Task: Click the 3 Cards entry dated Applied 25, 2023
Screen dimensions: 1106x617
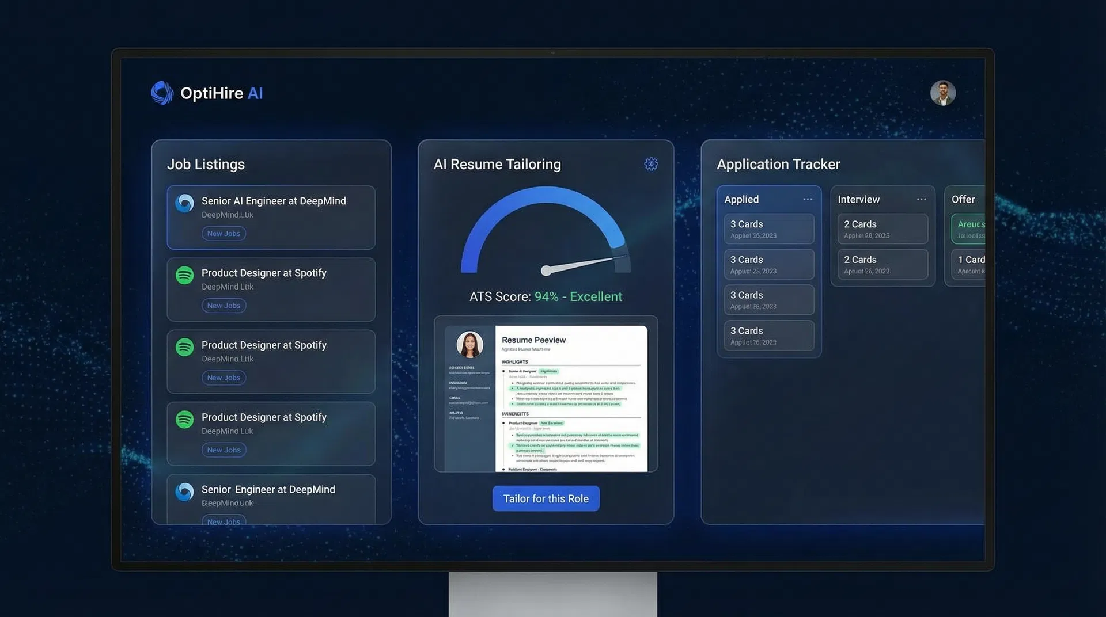Action: [769, 264]
